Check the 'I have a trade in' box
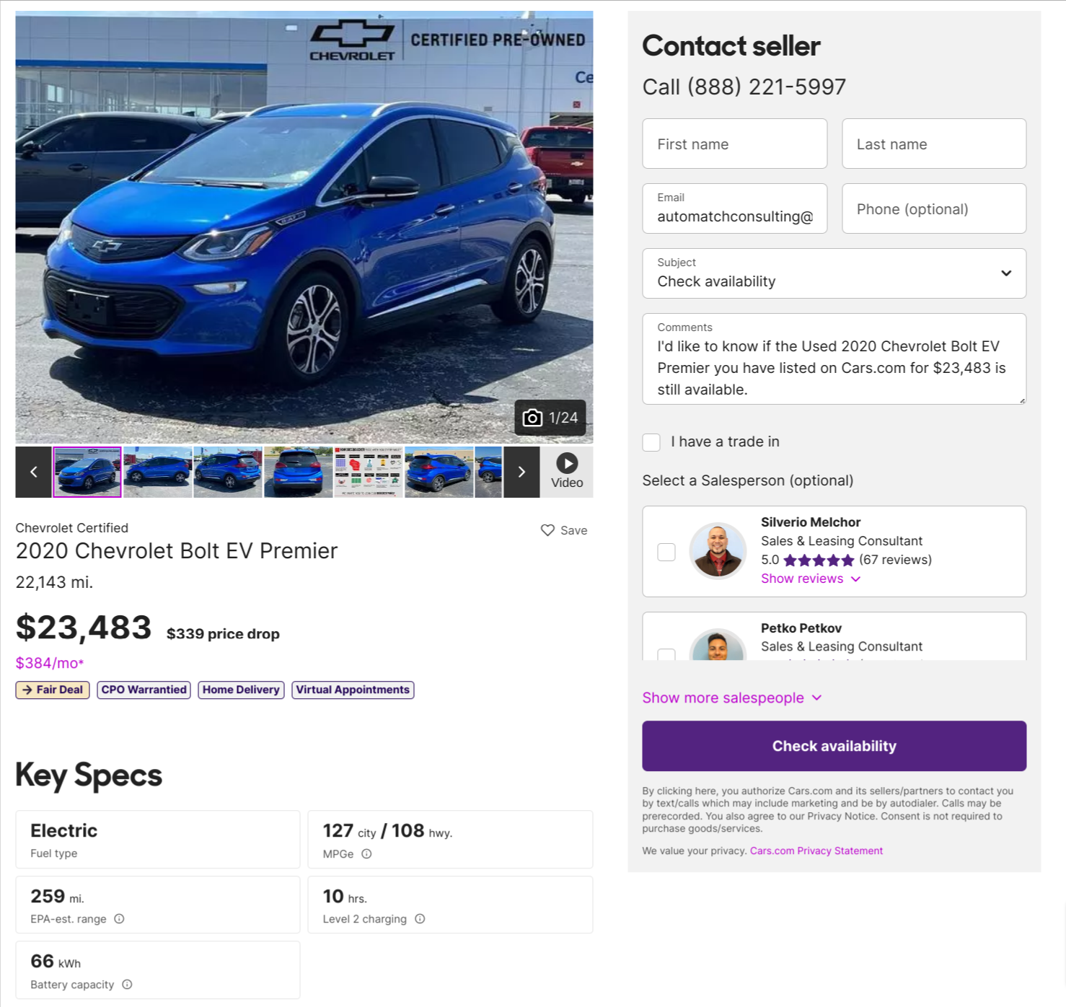1066x1007 pixels. pyautogui.click(x=651, y=442)
